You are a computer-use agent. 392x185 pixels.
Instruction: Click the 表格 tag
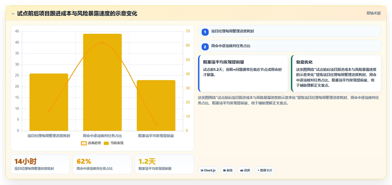tap(228, 170)
